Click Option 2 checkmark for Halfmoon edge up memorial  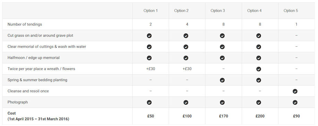point(186,58)
